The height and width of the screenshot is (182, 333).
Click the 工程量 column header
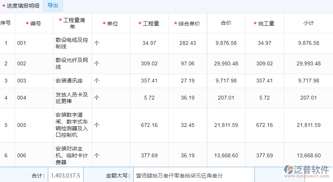[x=149, y=24]
